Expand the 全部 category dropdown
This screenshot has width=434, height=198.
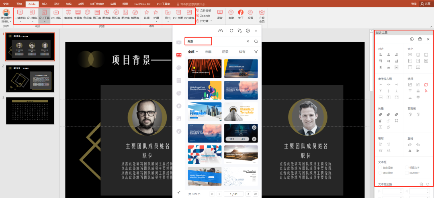click(x=193, y=51)
